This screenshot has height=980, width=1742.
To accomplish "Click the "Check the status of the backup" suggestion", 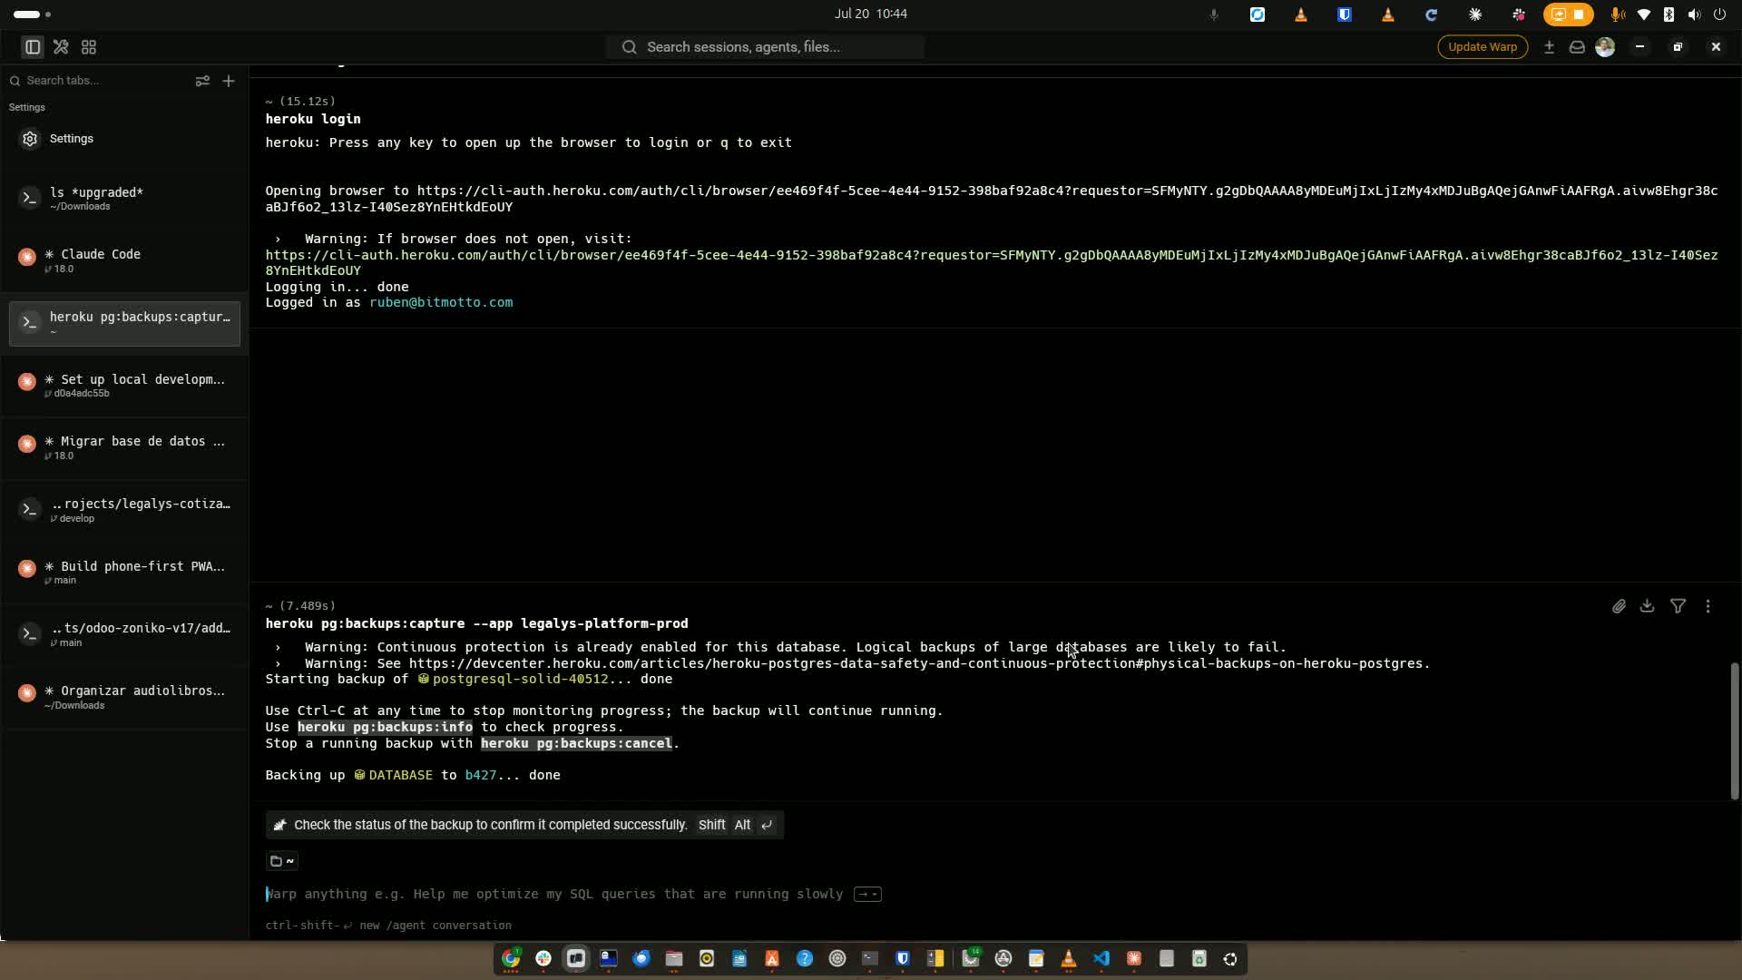I will click(x=524, y=825).
